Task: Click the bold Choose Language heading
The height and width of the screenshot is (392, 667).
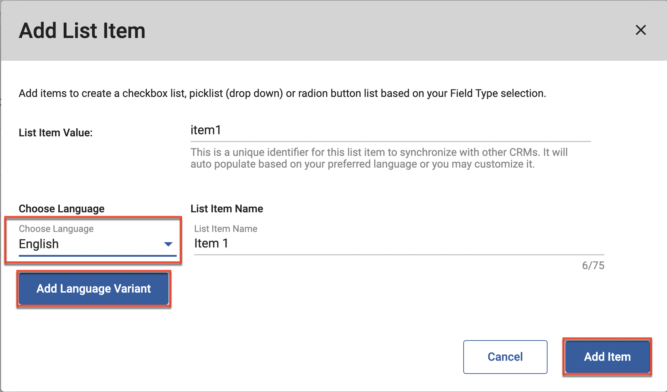Action: (x=62, y=209)
